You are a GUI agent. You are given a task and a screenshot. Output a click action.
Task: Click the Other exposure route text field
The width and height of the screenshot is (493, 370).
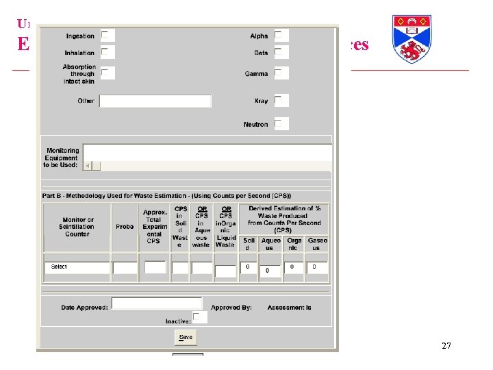(155, 101)
